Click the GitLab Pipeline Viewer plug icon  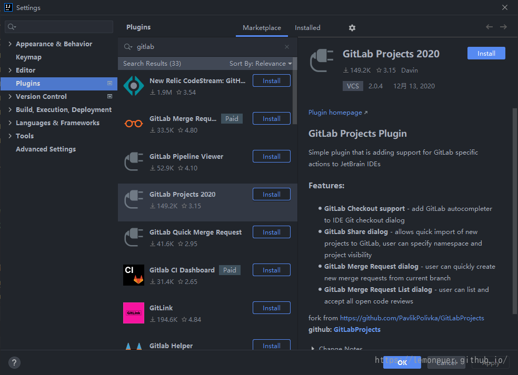coord(134,161)
